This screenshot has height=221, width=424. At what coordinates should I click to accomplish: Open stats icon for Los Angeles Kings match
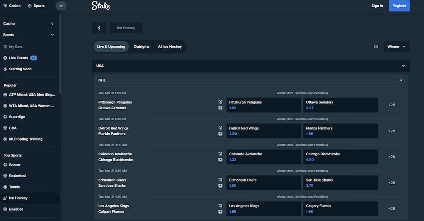click(x=220, y=206)
